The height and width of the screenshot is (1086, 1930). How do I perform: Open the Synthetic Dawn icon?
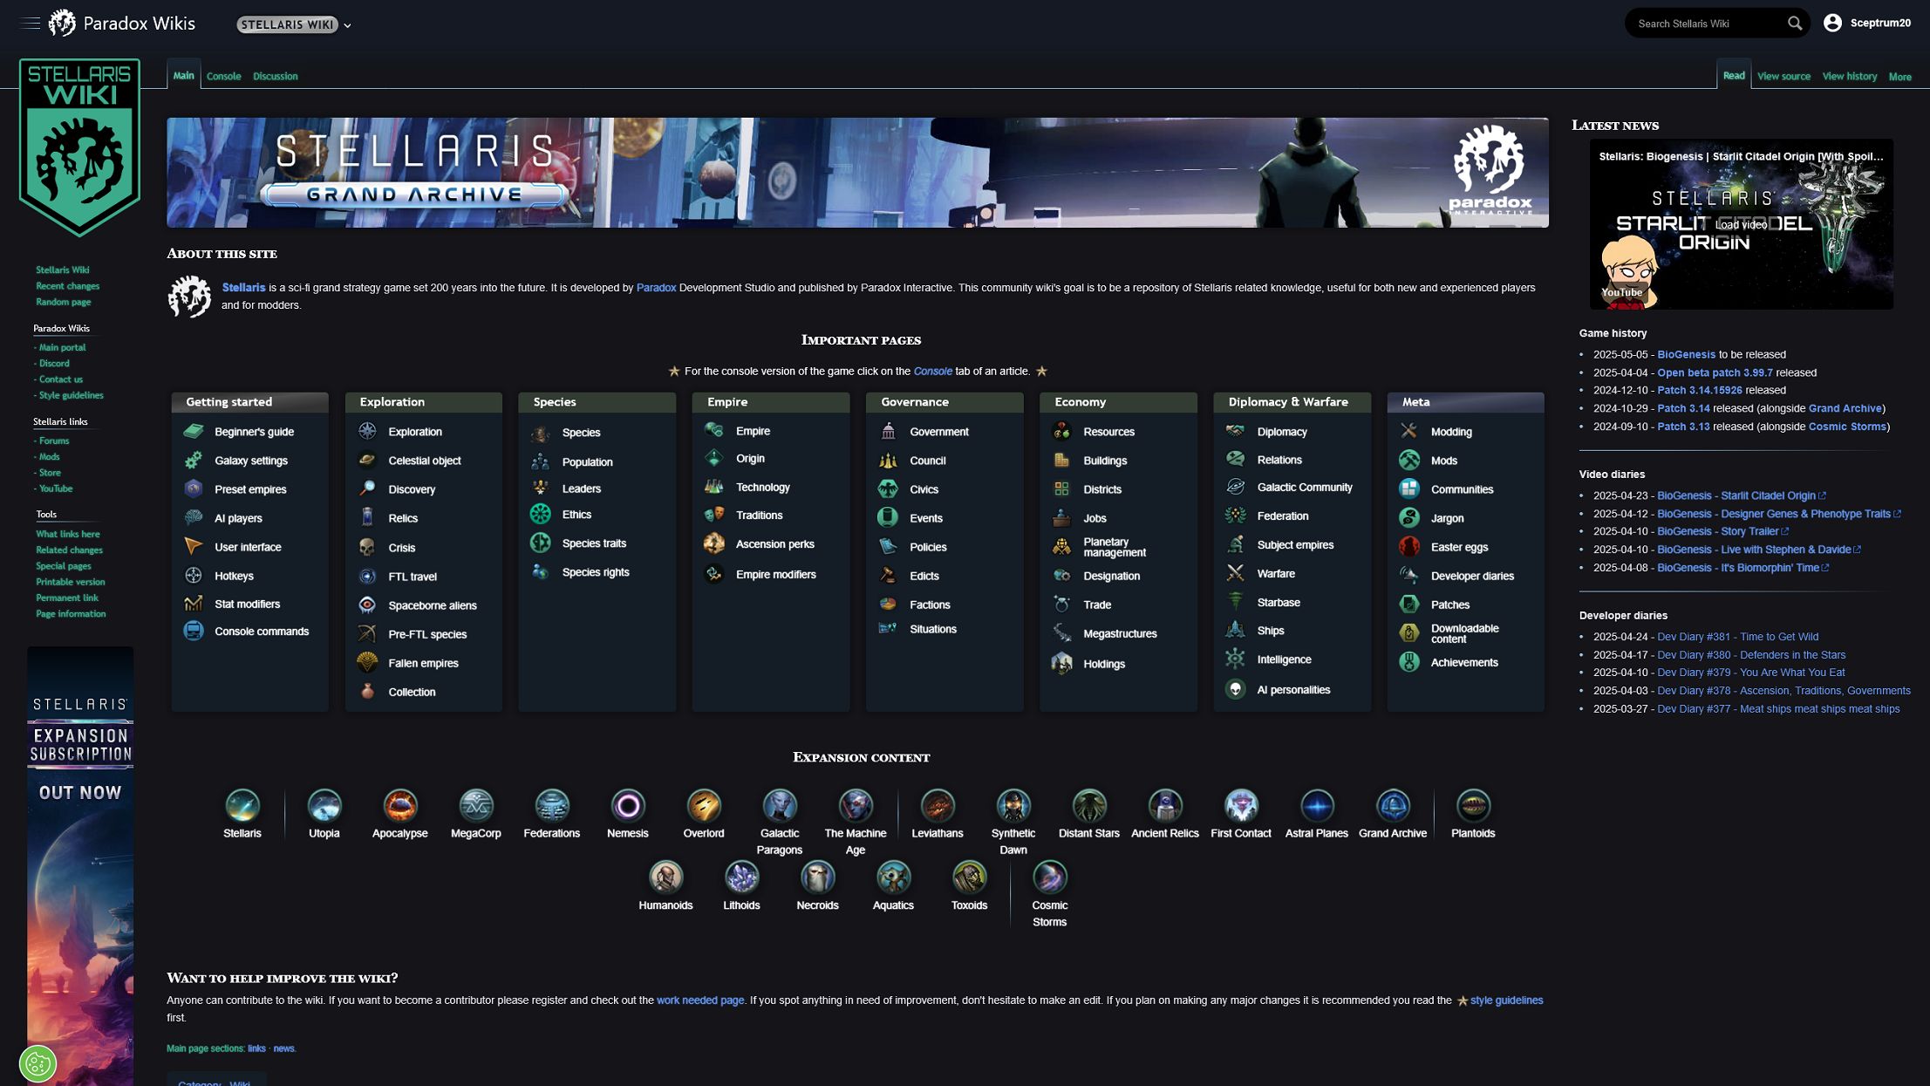[1013, 805]
